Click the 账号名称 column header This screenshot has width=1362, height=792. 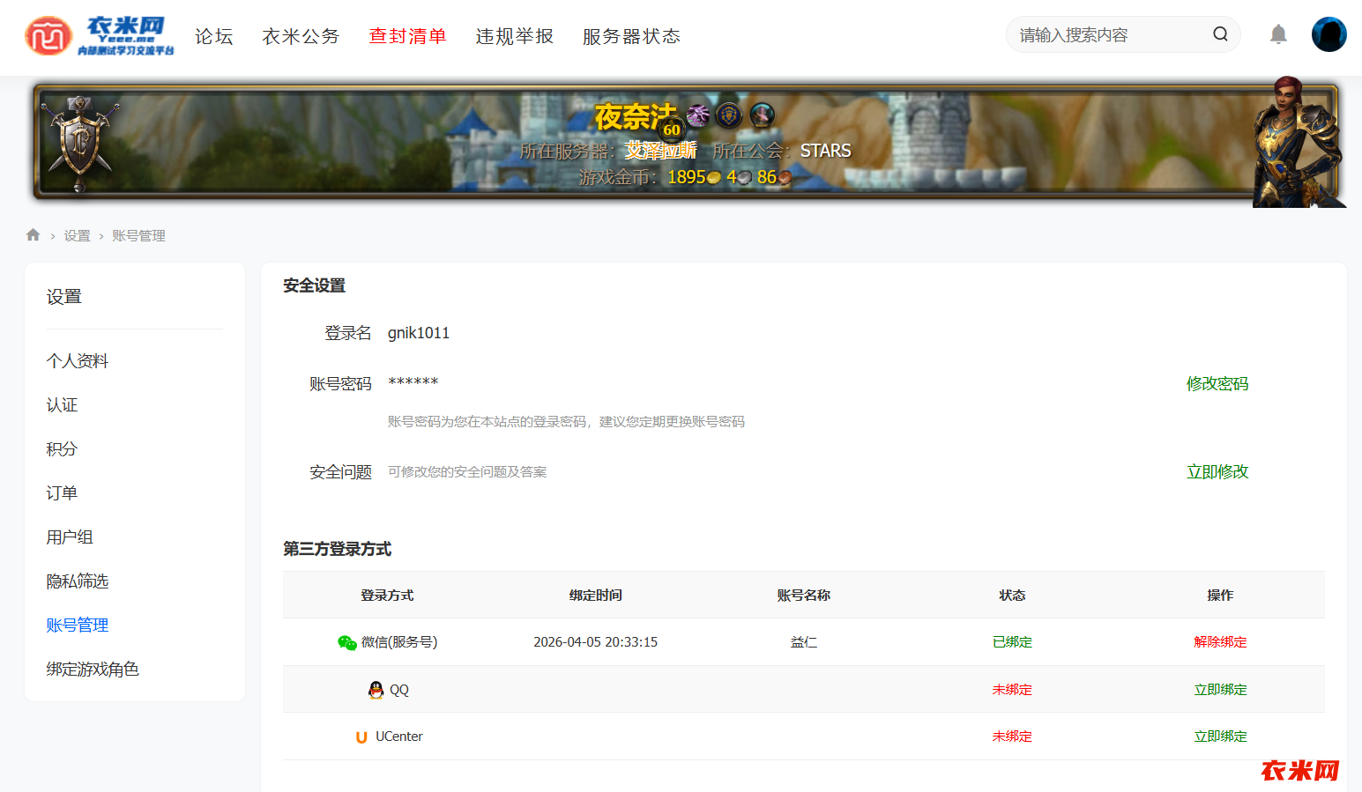coord(804,596)
